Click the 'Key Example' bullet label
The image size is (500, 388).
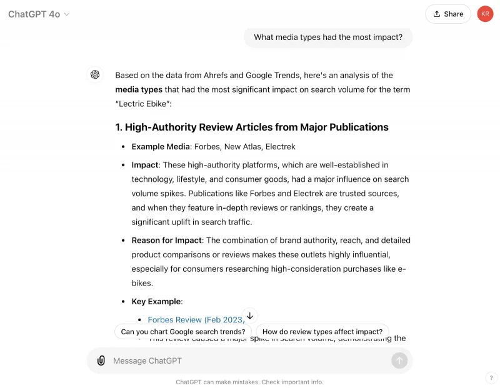156,302
